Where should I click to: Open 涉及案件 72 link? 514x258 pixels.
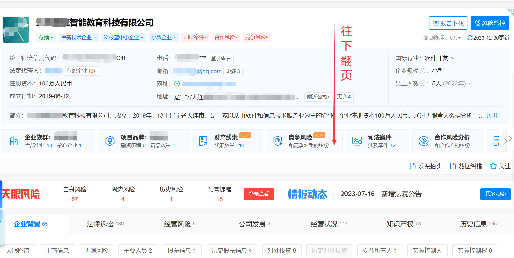coord(382,145)
